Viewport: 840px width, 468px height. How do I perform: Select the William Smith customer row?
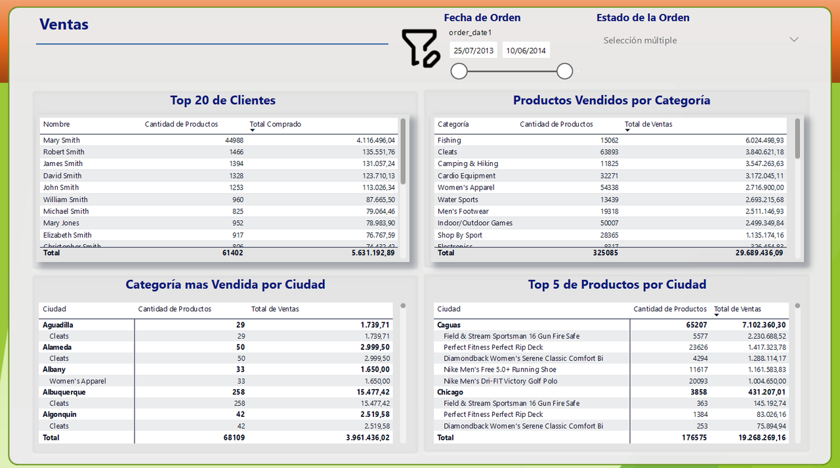pos(219,200)
